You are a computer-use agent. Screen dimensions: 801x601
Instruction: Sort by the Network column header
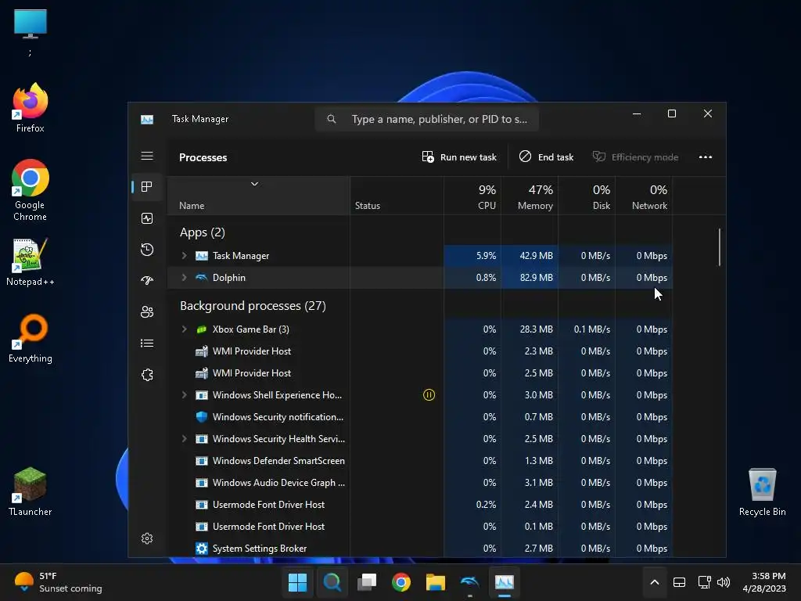pos(645,196)
